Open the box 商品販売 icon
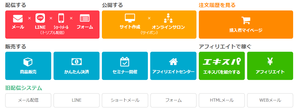 click(28, 62)
